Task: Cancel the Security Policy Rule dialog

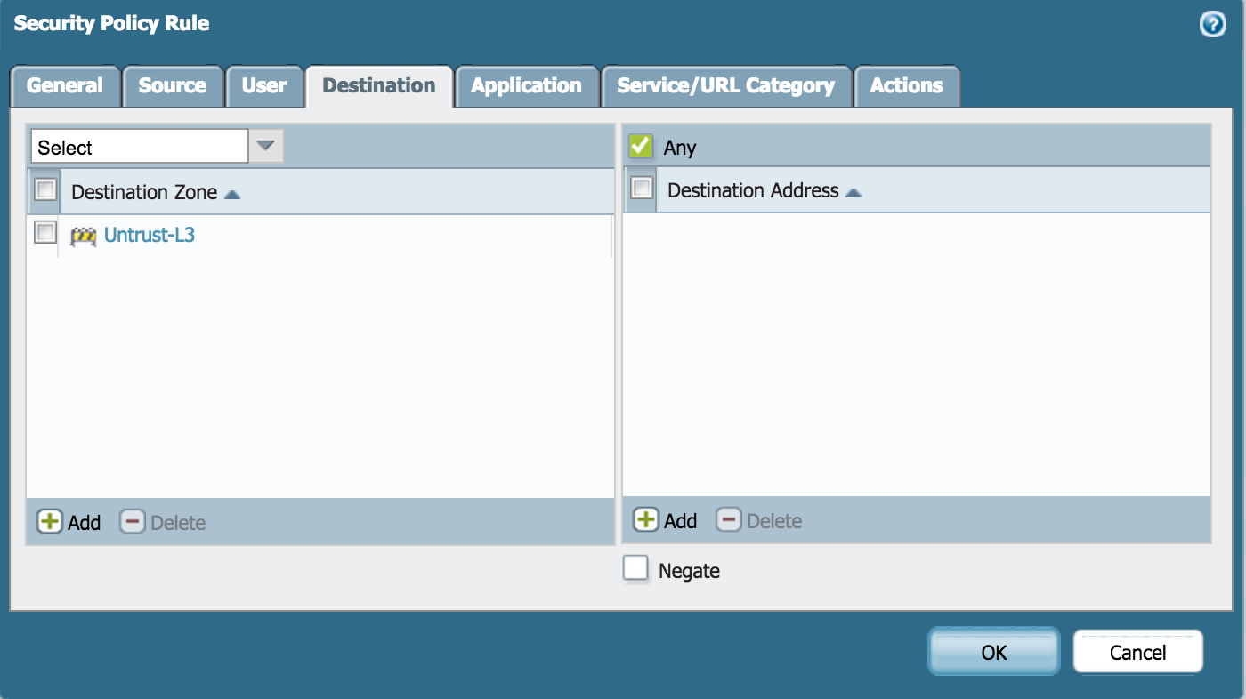Action: [1137, 652]
